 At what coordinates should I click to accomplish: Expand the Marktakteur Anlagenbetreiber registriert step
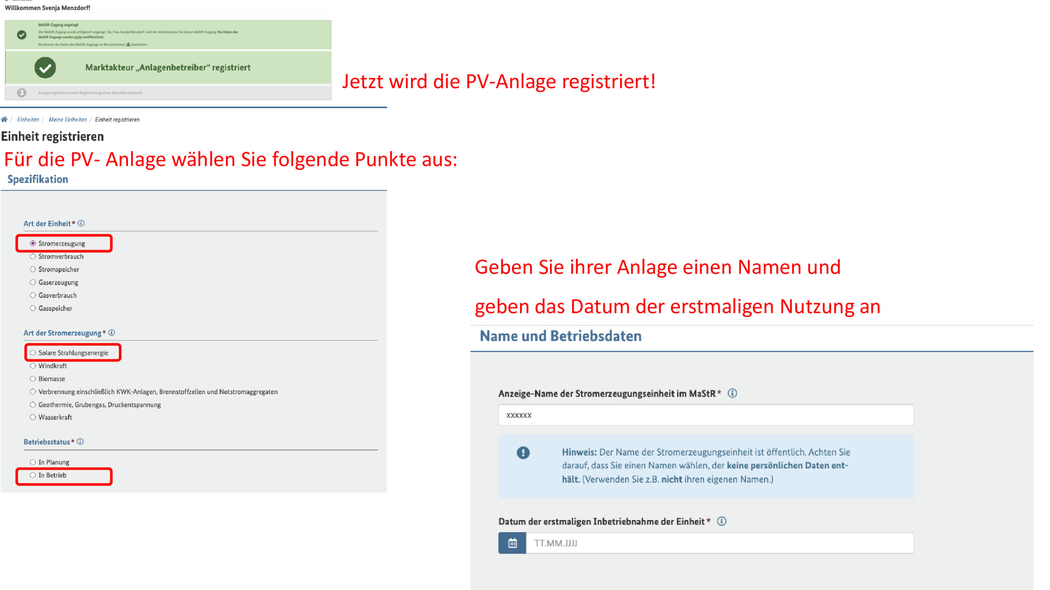pyautogui.click(x=168, y=68)
